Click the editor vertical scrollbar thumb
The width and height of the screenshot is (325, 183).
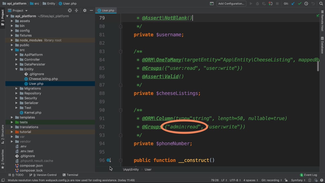pos(318,66)
